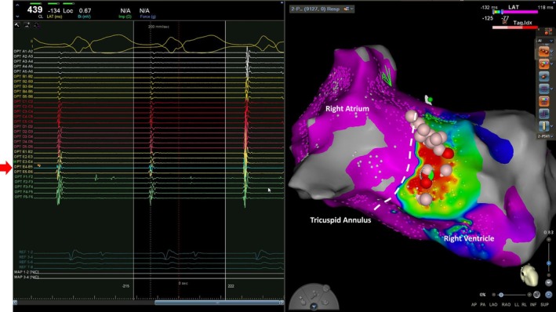Viewport: 556px width, 312px height.
Task: Click the scroll left arrow under the signal panel
Action: tap(15, 303)
